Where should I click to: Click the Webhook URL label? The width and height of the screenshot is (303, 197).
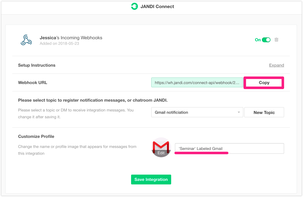coord(33,83)
